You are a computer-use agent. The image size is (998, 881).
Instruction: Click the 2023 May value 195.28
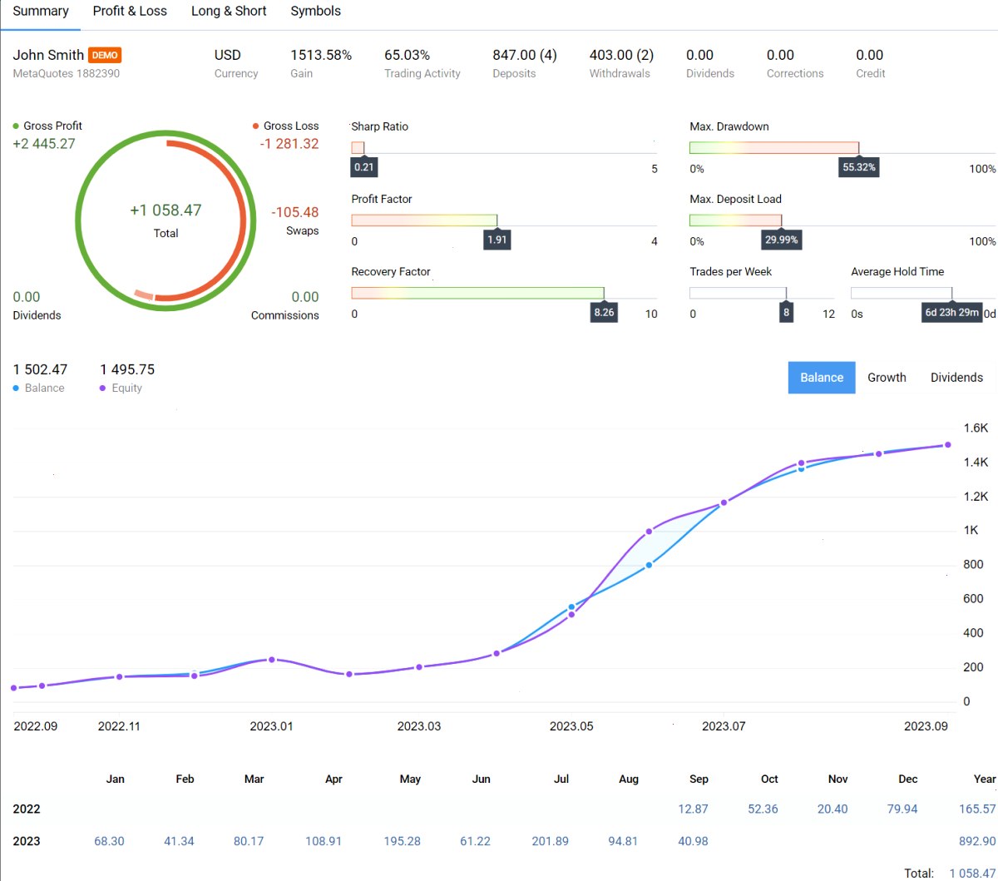click(x=402, y=841)
